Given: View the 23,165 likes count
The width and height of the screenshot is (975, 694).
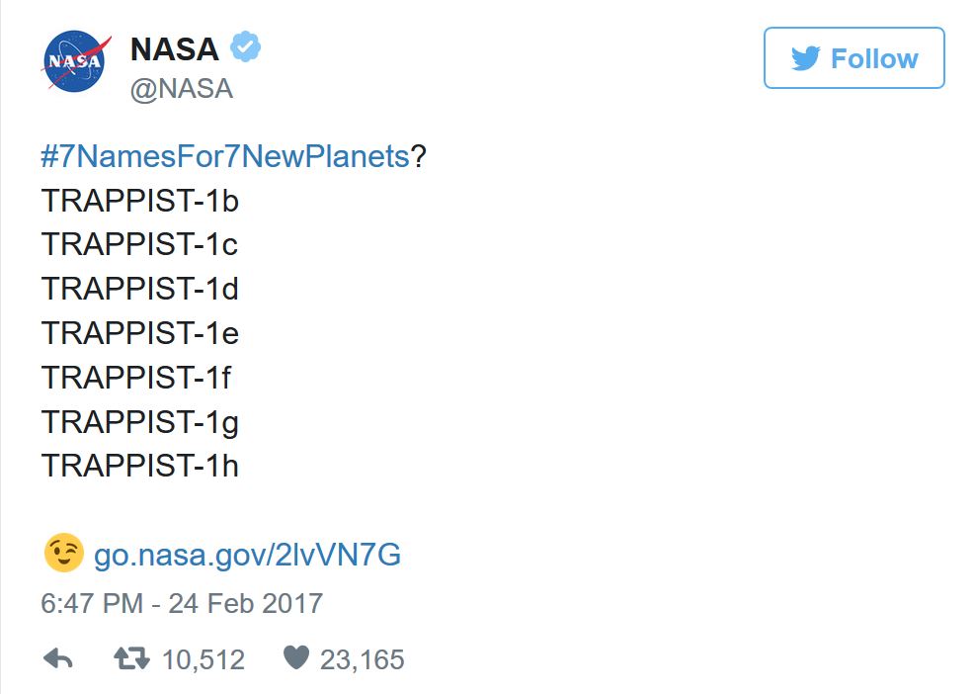Looking at the screenshot, I should pyautogui.click(x=362, y=659).
